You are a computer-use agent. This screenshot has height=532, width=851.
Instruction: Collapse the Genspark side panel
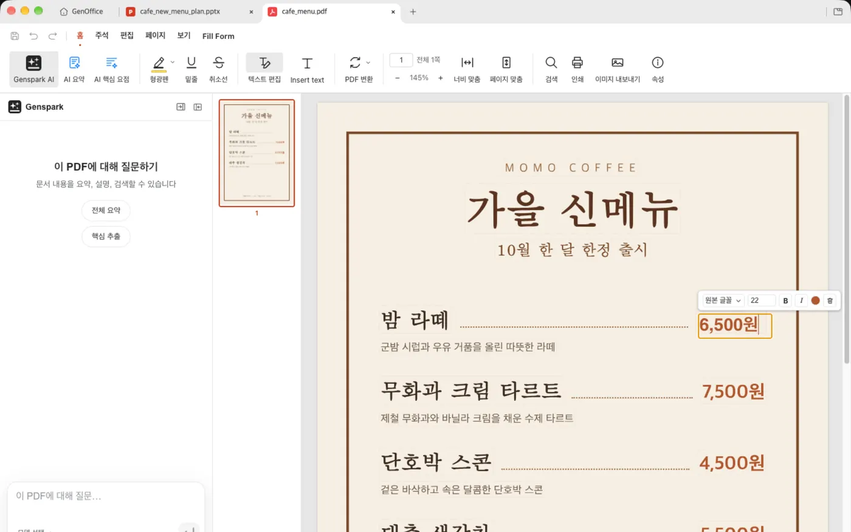point(198,107)
